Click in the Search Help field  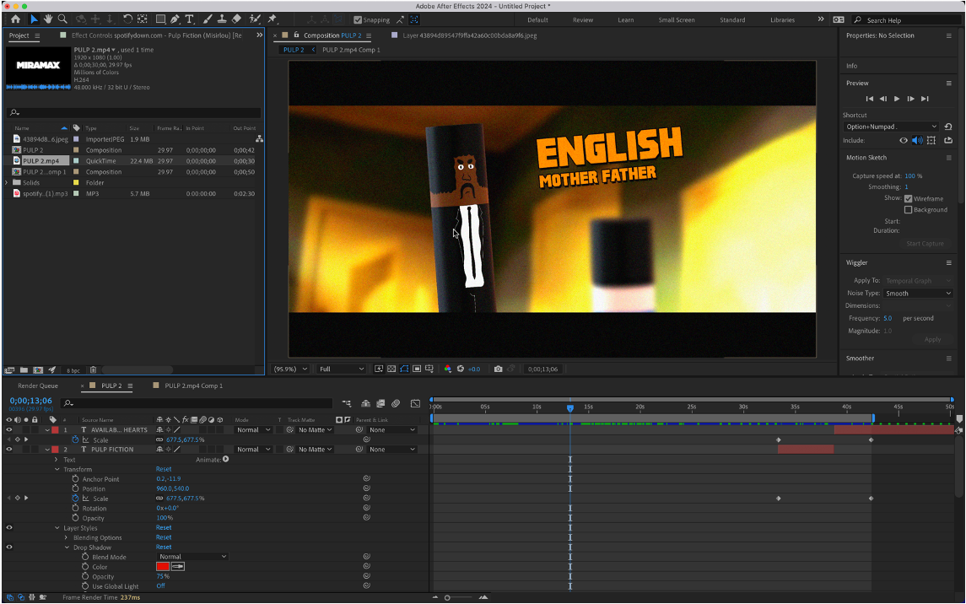tap(907, 20)
